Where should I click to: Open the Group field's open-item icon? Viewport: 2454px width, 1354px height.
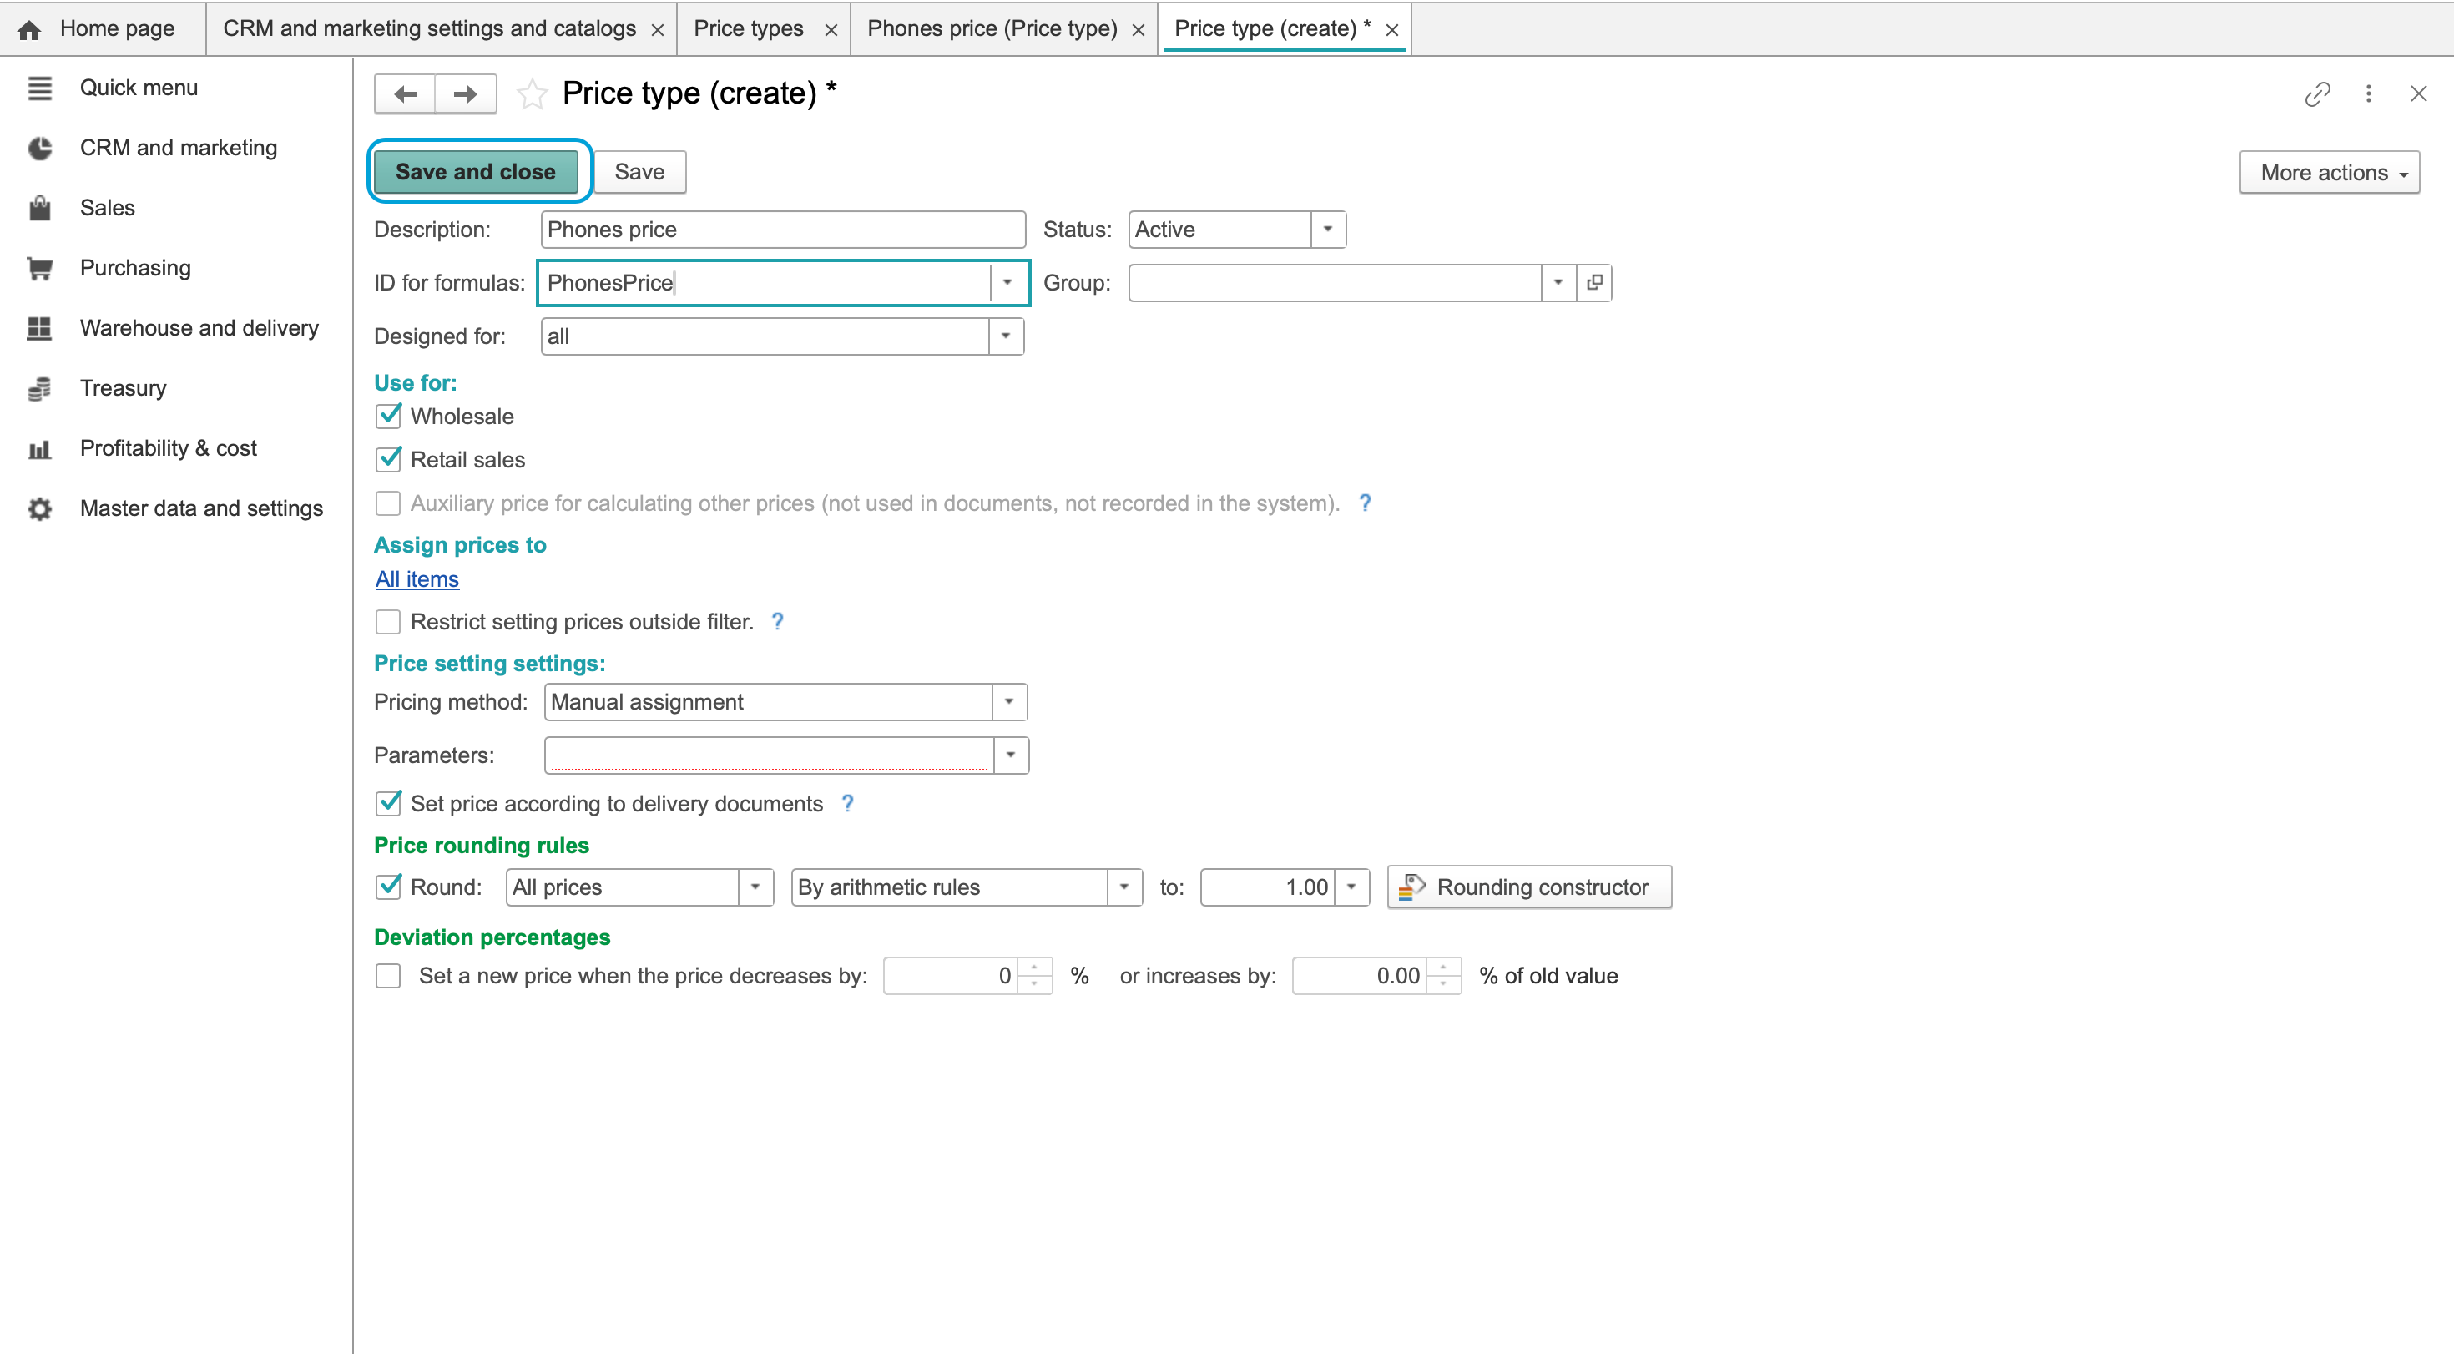(1593, 283)
